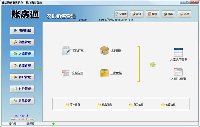Open the 厂家更换 link
This screenshot has height=127, width=200.
116,73
